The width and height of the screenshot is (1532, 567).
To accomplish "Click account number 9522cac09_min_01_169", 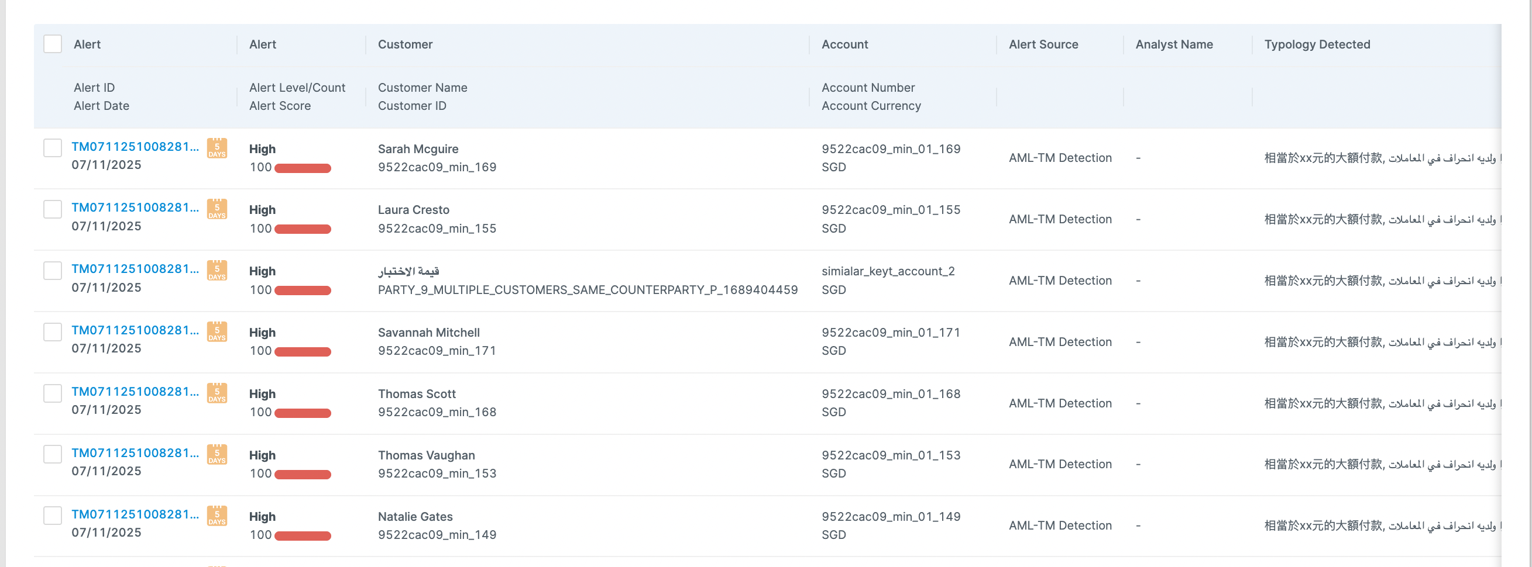I will pyautogui.click(x=891, y=149).
